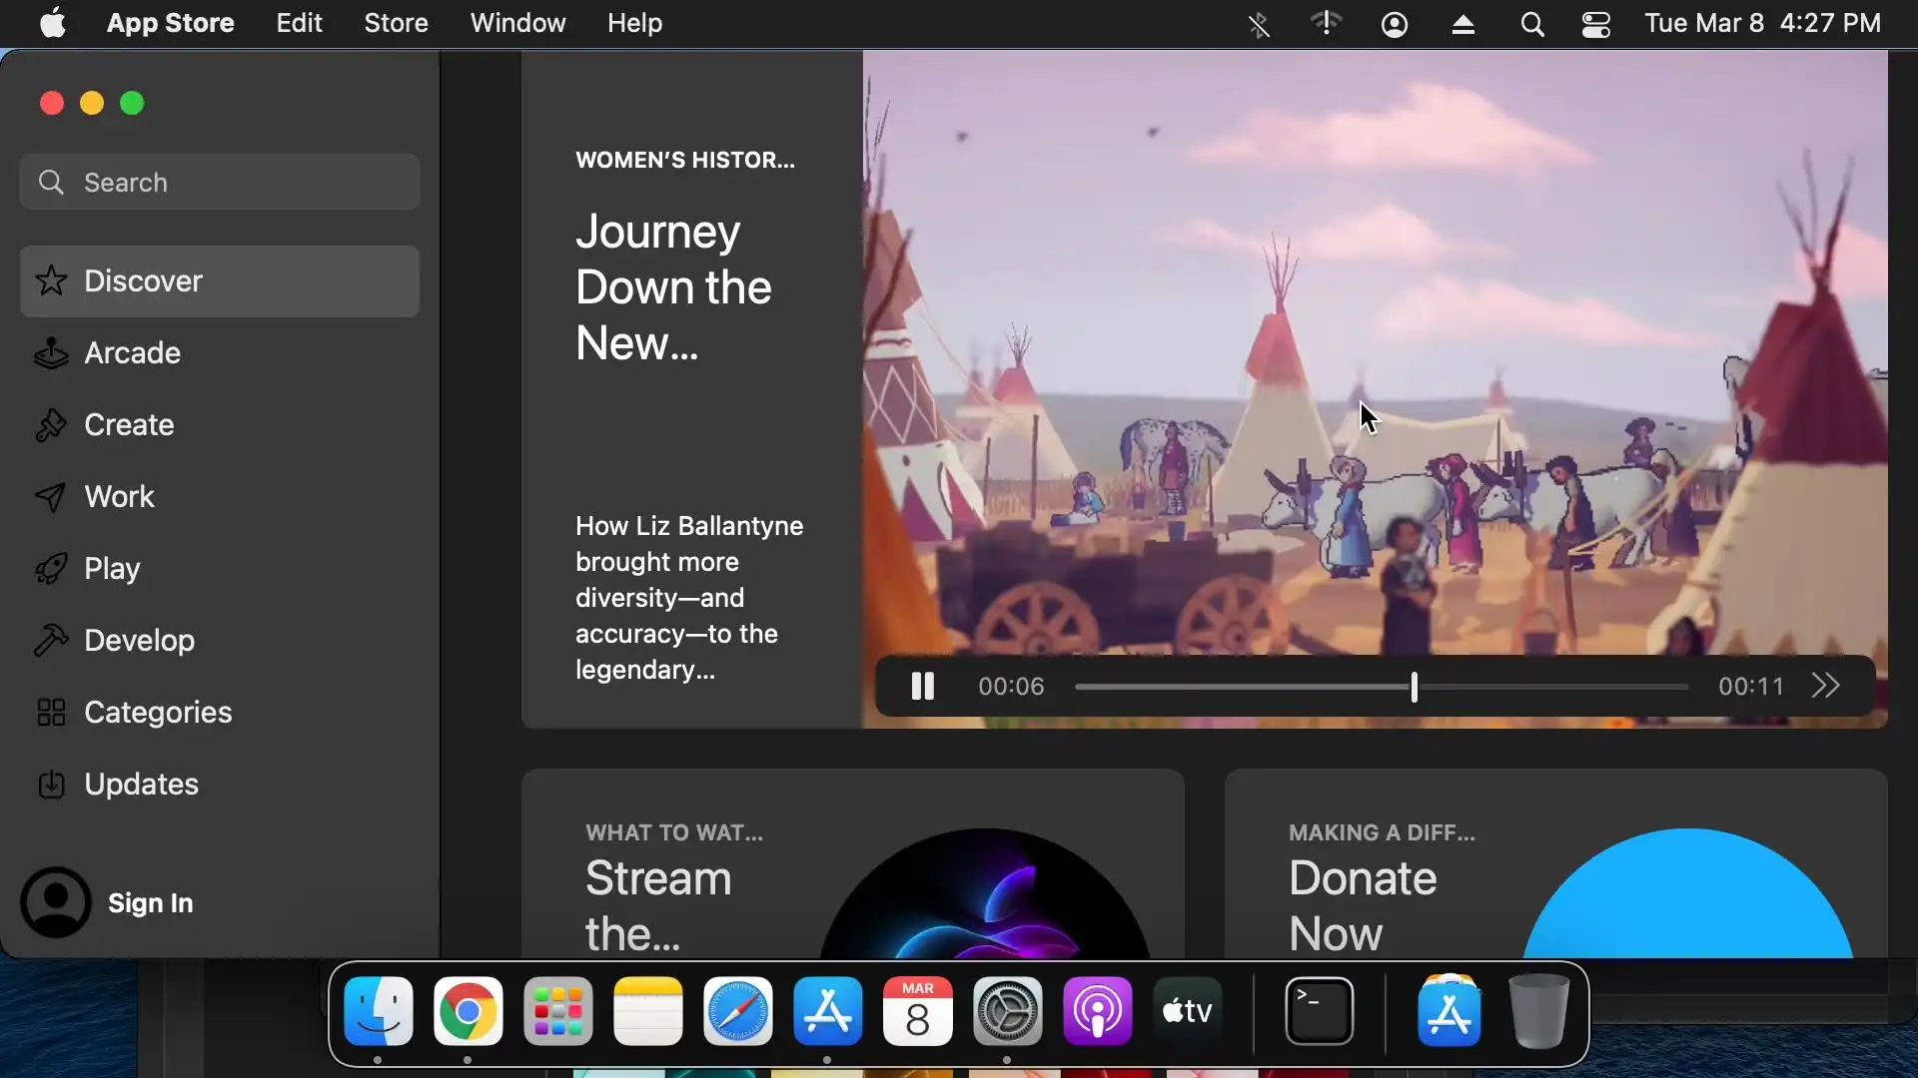Toggle Bluetooth status icon in menu bar
Image resolution: width=1918 pixels, height=1078 pixels.
(1259, 24)
